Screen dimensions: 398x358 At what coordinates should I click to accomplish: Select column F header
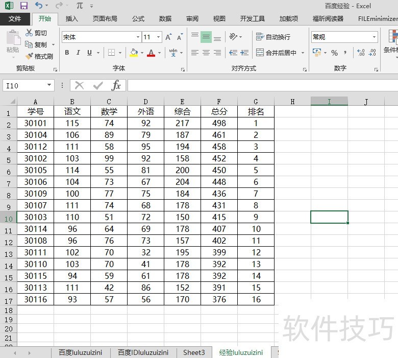coord(219,102)
